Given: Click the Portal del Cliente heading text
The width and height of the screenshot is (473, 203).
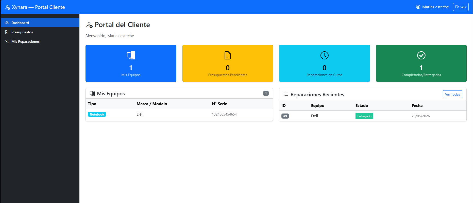Looking at the screenshot, I should pos(122,25).
